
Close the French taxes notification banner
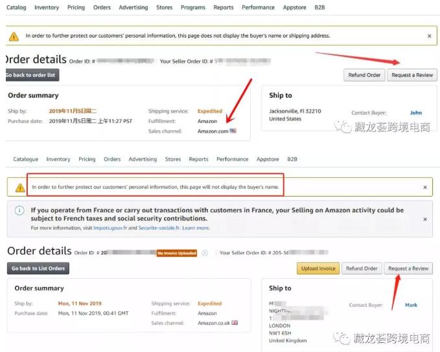(425, 219)
